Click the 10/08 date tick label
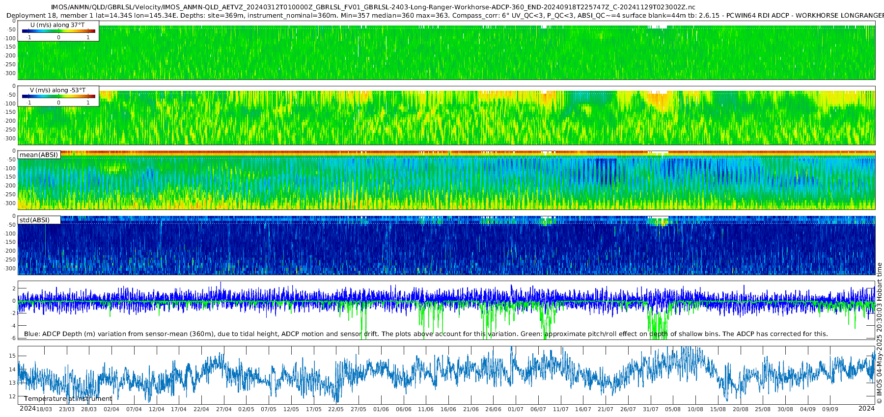Viewport: 884px width, 417px height. point(695,409)
